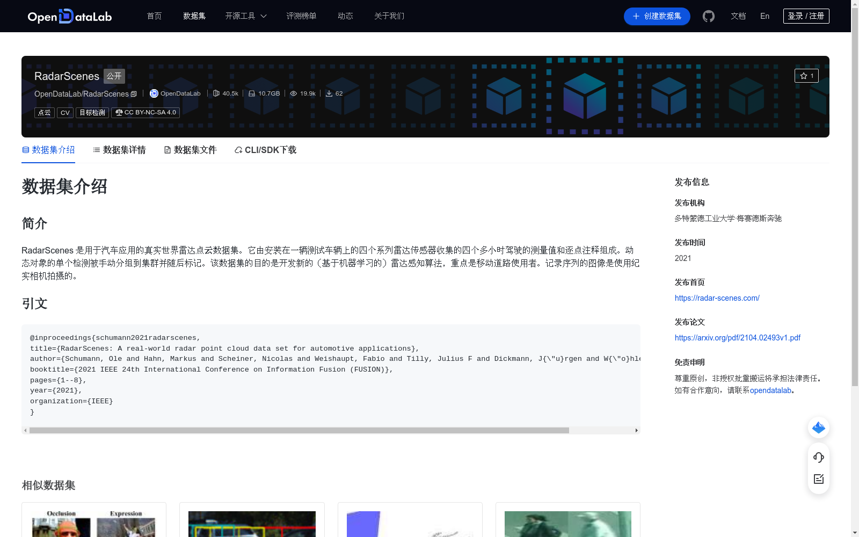
Task: Click the code scrollbar right arrow
Action: point(637,430)
